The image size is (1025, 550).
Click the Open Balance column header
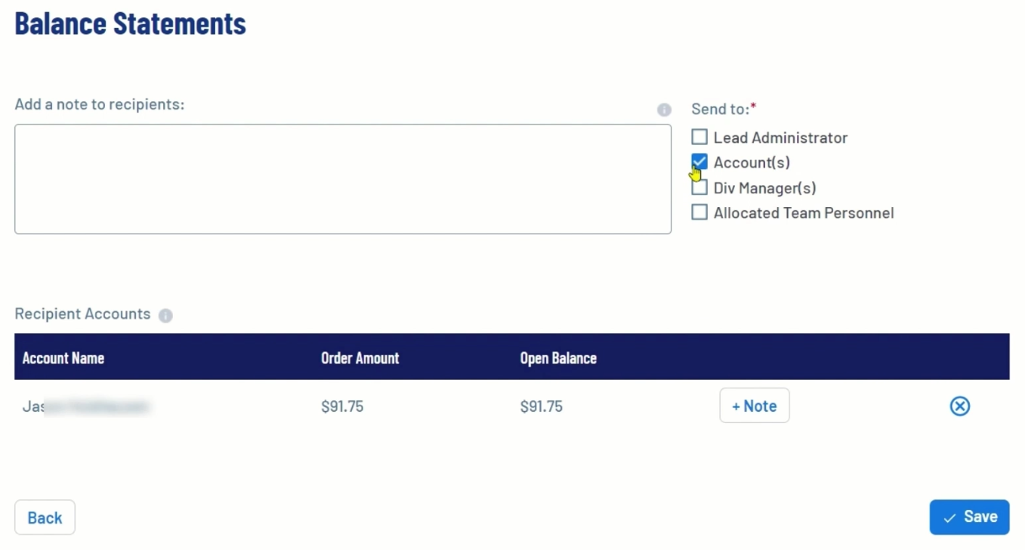click(558, 358)
